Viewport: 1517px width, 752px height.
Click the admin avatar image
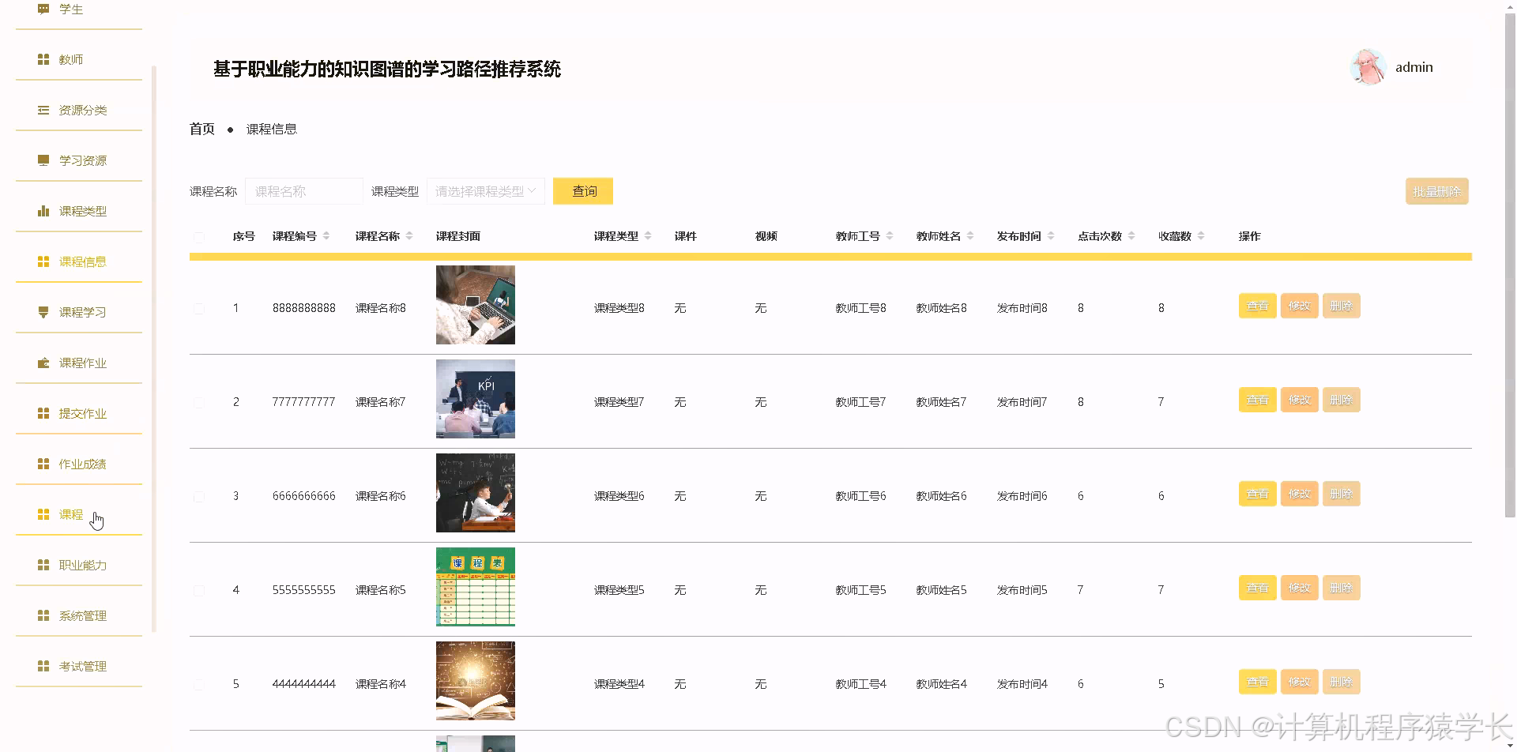coord(1368,66)
